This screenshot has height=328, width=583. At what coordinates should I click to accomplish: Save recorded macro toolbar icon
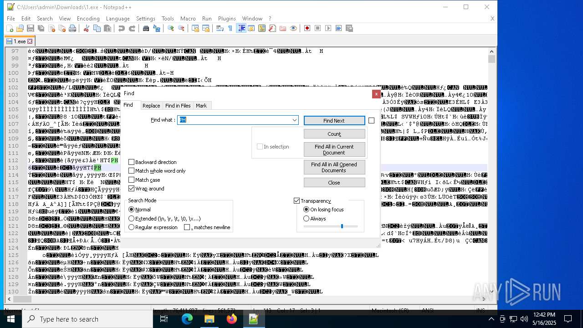[x=349, y=28]
